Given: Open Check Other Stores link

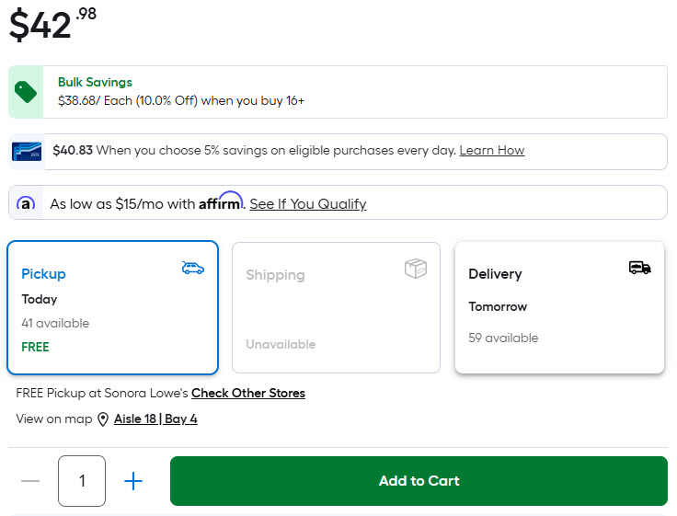Looking at the screenshot, I should click(x=248, y=394).
